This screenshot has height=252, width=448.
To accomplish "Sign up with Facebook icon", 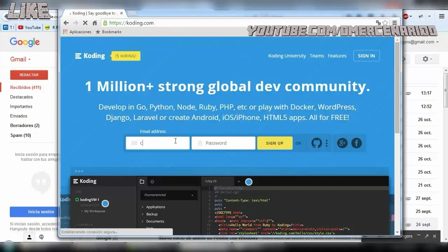I will [357, 143].
